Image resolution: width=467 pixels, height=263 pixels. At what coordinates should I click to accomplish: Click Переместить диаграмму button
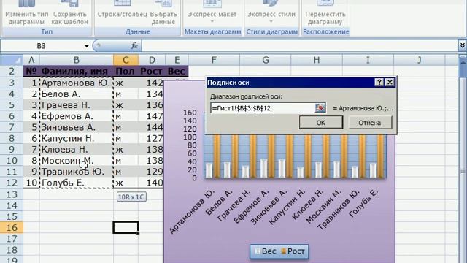(325, 13)
